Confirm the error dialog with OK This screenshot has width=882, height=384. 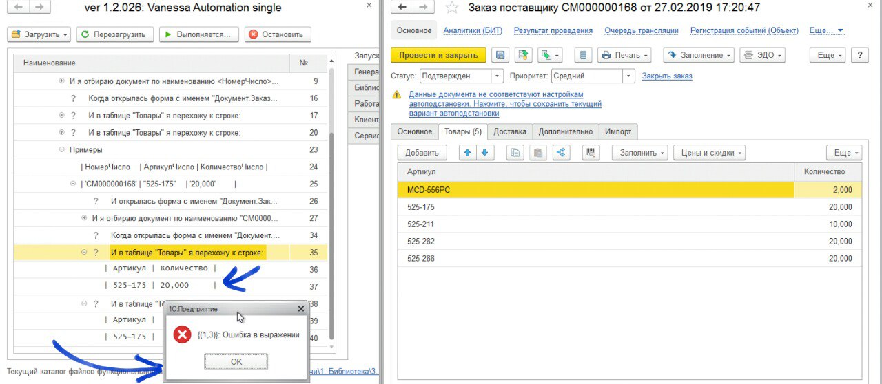click(x=236, y=361)
